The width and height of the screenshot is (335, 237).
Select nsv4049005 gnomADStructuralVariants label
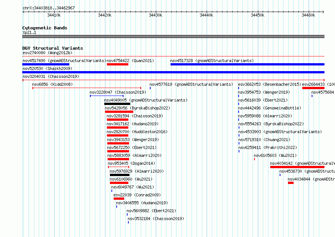tap(146, 100)
